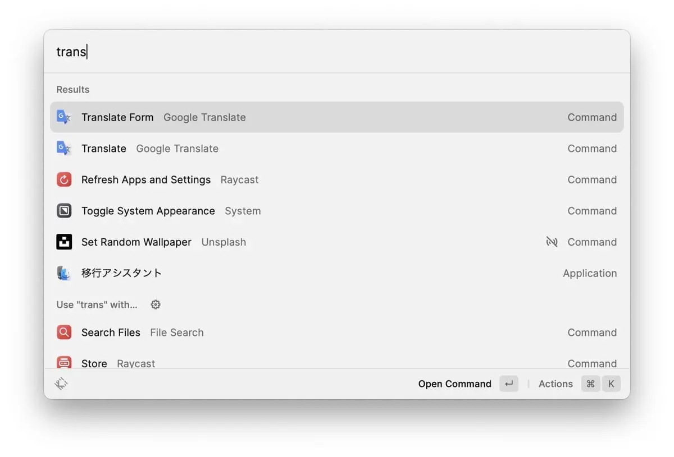Viewport: 674px width, 457px height.
Task: Click the red Refresh Apps and Settings icon
Action: pyautogui.click(x=64, y=179)
